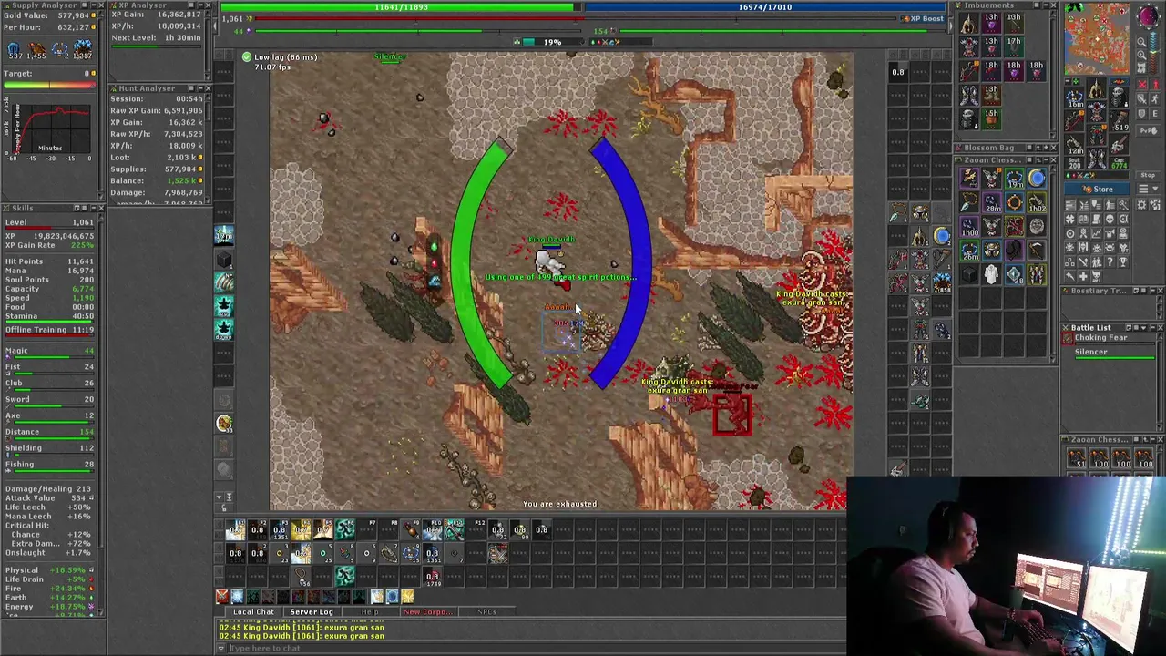The image size is (1166, 656).
Task: Use the potion in F9 hotkey slot
Action: click(411, 529)
